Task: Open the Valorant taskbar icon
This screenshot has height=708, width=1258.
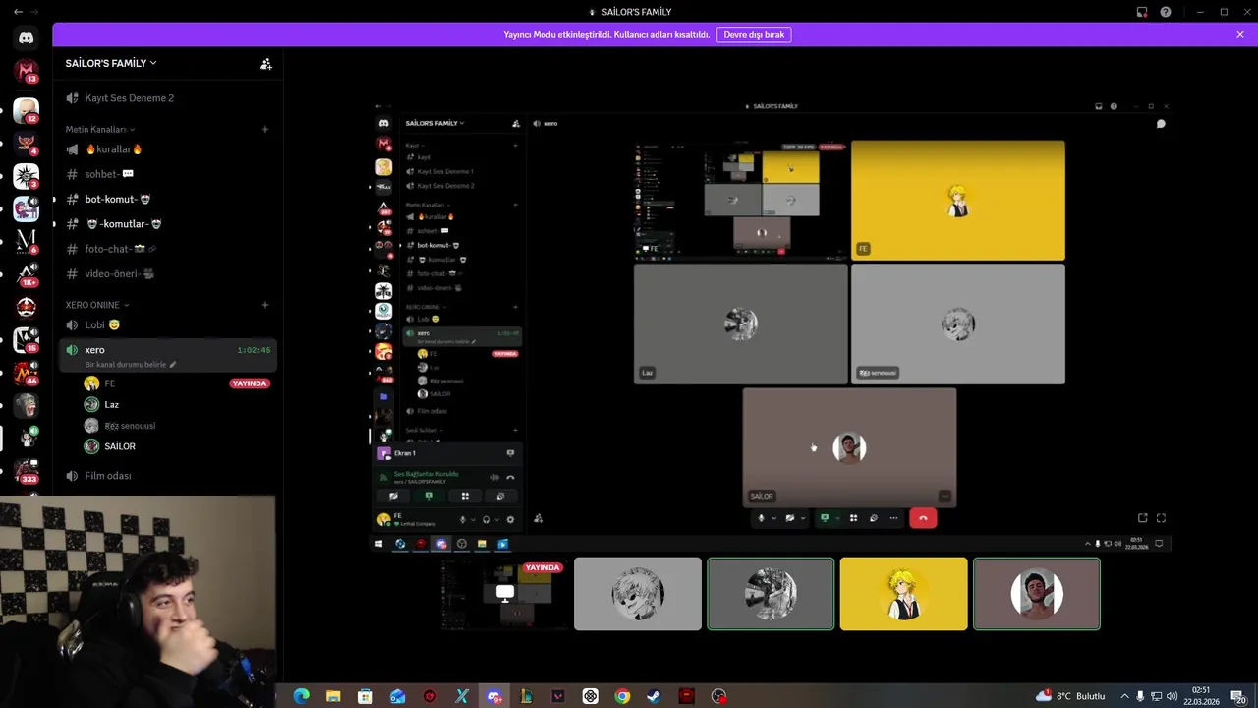Action: (x=558, y=696)
